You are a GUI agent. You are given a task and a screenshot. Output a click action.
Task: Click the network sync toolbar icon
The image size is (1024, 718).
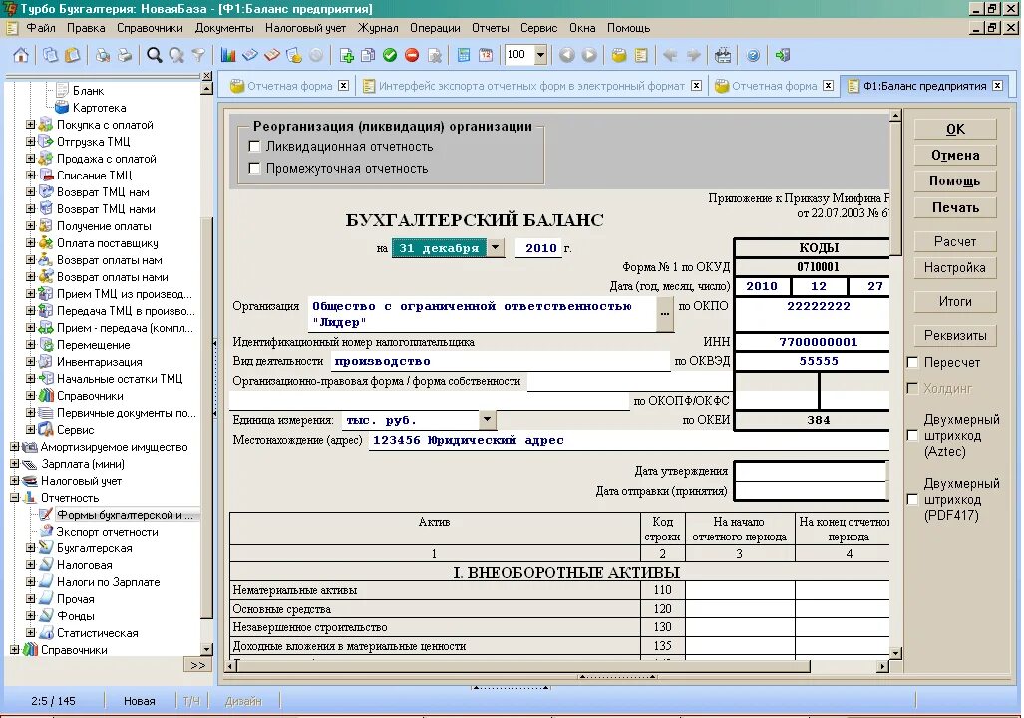coord(723,55)
